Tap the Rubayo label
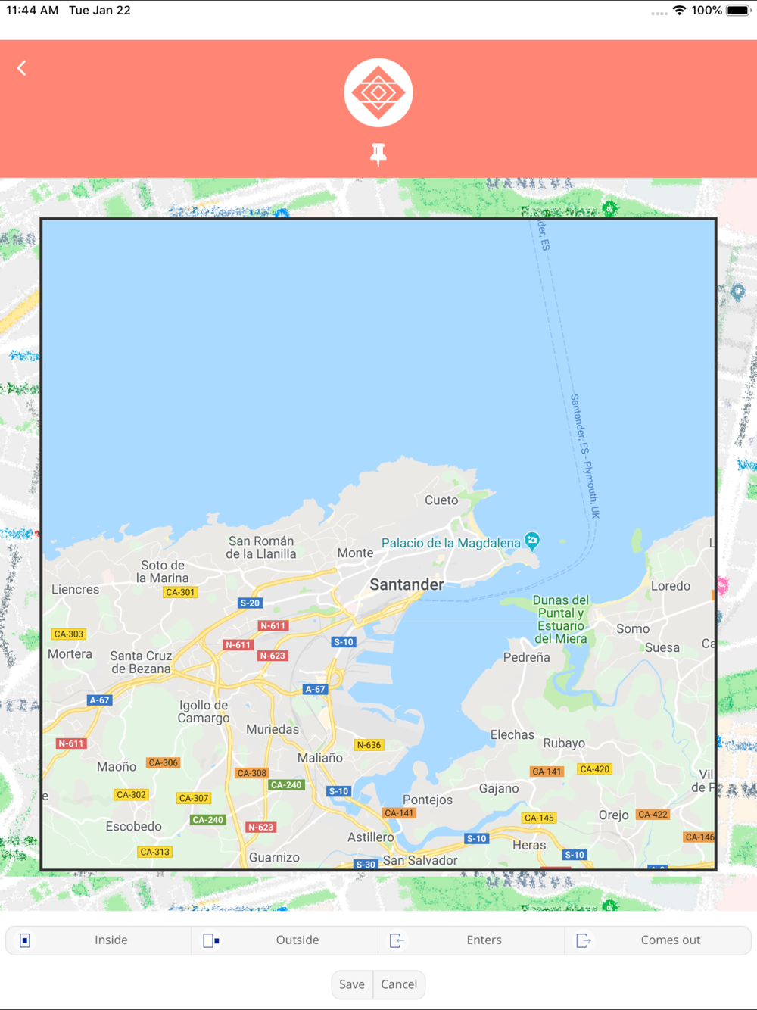This screenshot has height=1010, width=757. (x=564, y=743)
